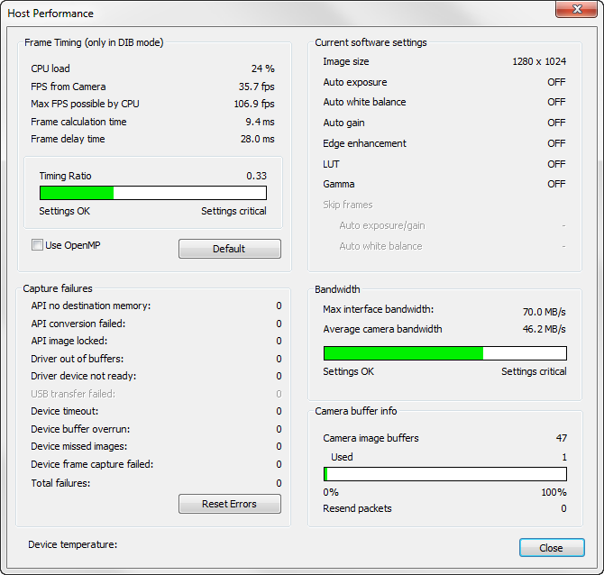Screen dimensions: 604x575
Task: Click the Frame Timing (only in DIB mode) heading
Action: coord(94,42)
